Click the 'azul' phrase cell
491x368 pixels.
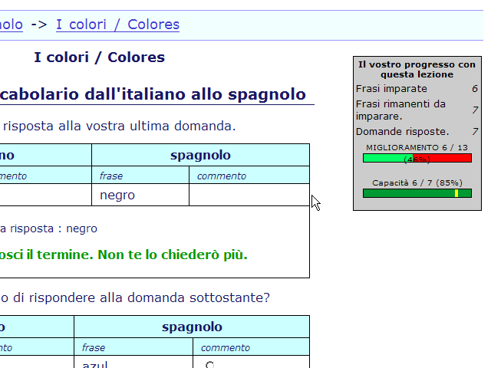(x=133, y=363)
